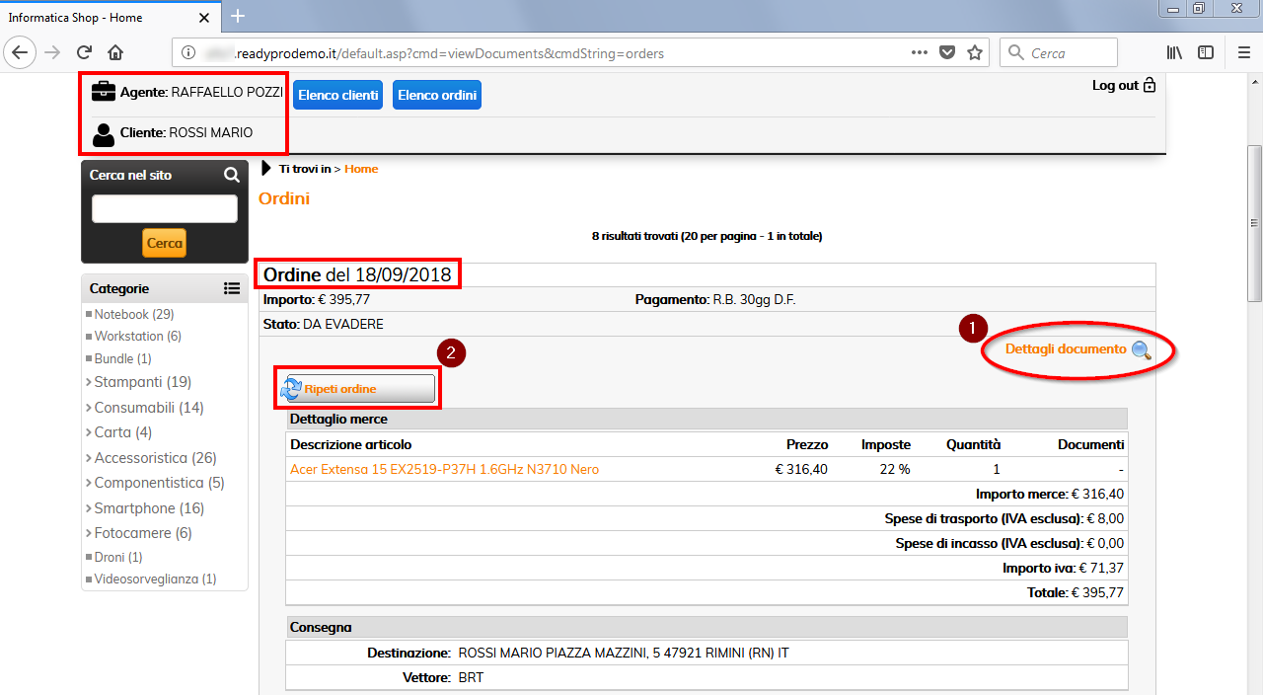Click the site search text field
The height and width of the screenshot is (695, 1263).
(165, 208)
